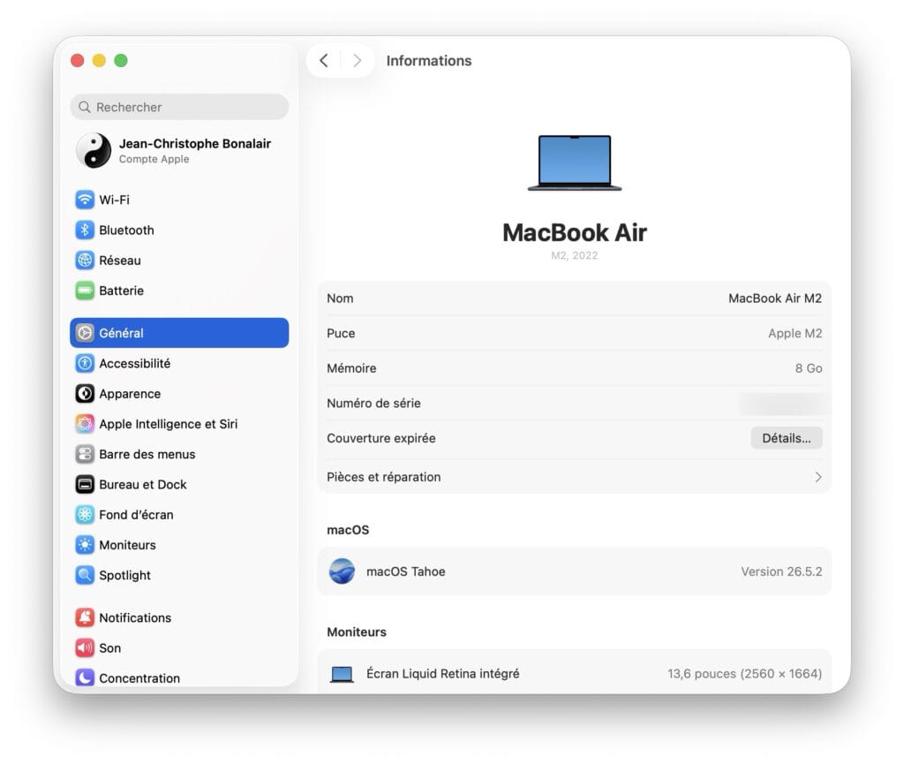
Task: Open Jean-Christophe Bonalair Apple account
Action: (179, 150)
